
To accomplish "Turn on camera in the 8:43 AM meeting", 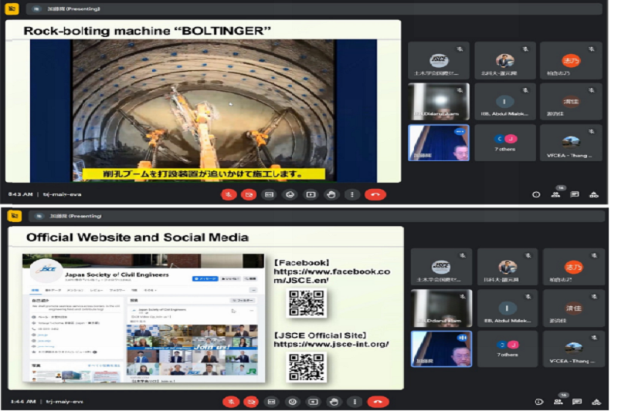I will click(249, 194).
